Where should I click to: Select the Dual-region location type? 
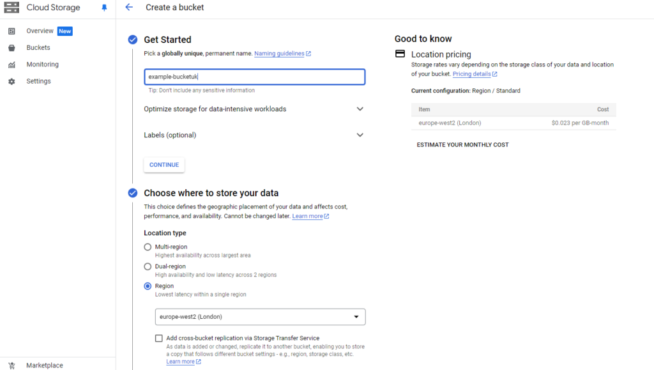148,266
